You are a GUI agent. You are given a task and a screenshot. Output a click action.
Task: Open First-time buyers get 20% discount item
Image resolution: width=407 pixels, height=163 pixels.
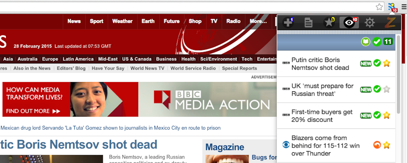[x=322, y=116]
